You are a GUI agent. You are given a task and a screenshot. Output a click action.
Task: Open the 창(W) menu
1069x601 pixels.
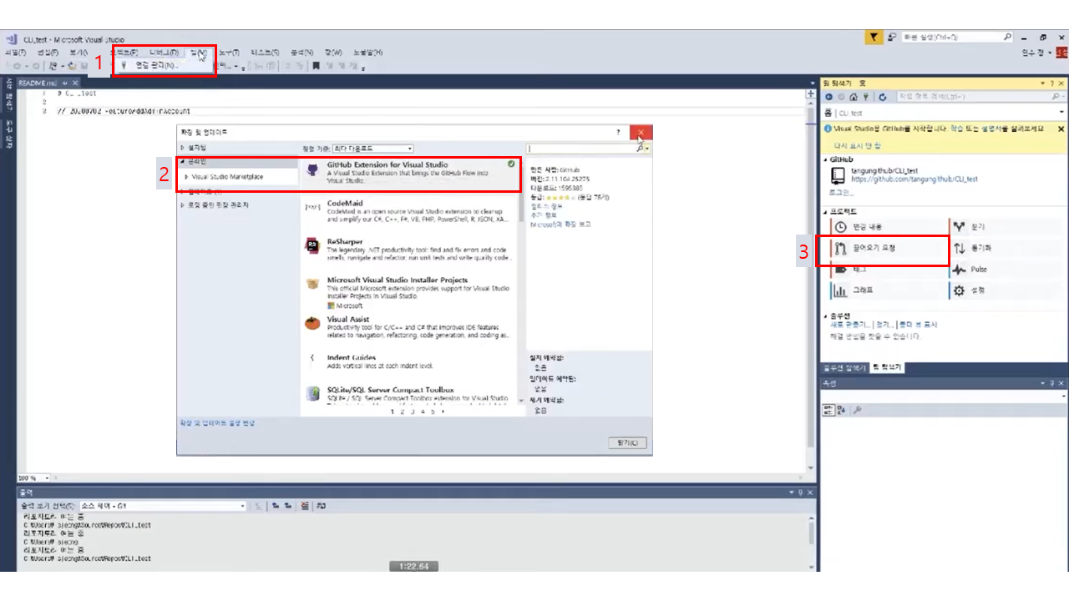333,53
